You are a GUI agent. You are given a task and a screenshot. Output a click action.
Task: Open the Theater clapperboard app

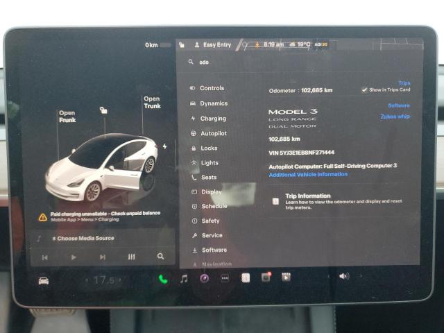pyautogui.click(x=286, y=277)
